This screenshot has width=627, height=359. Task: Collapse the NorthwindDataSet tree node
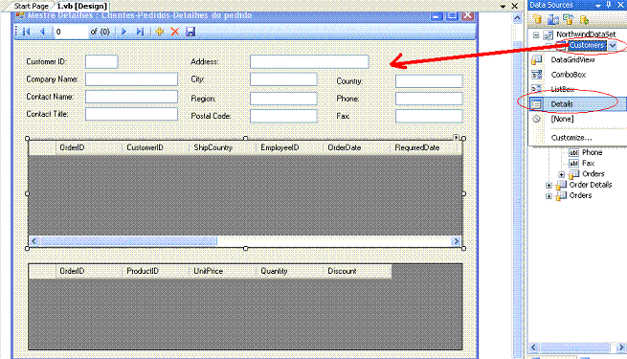[x=536, y=34]
